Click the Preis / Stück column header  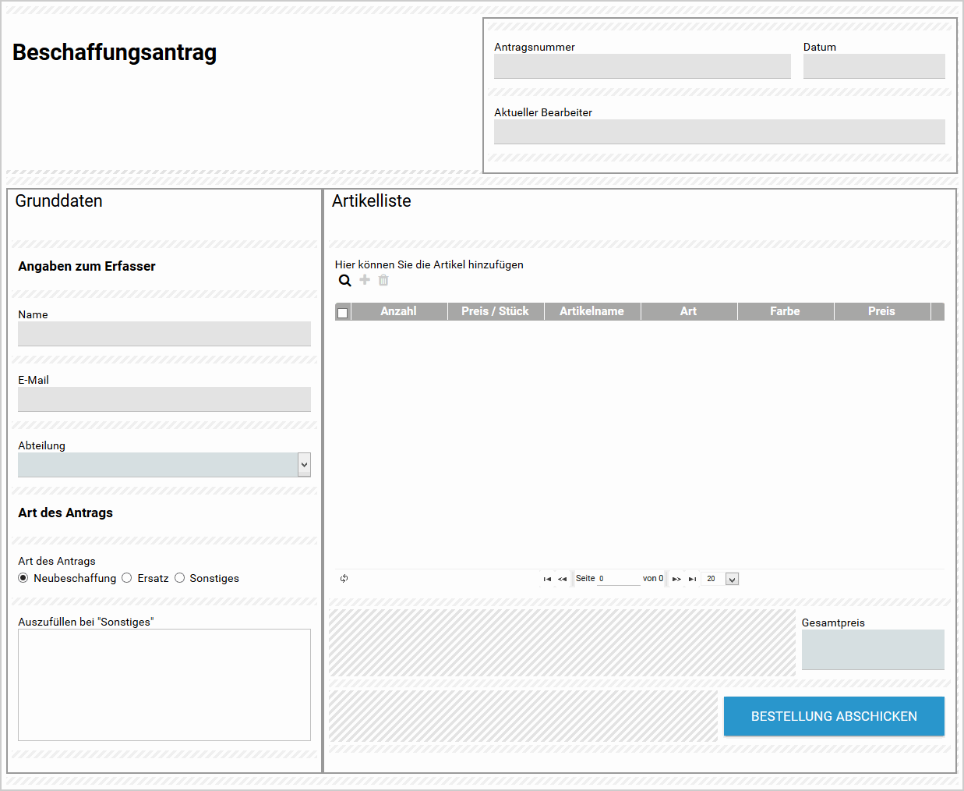496,311
